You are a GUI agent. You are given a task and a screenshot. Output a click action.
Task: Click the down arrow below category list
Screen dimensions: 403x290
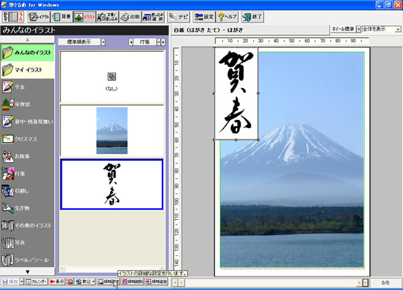click(28, 271)
